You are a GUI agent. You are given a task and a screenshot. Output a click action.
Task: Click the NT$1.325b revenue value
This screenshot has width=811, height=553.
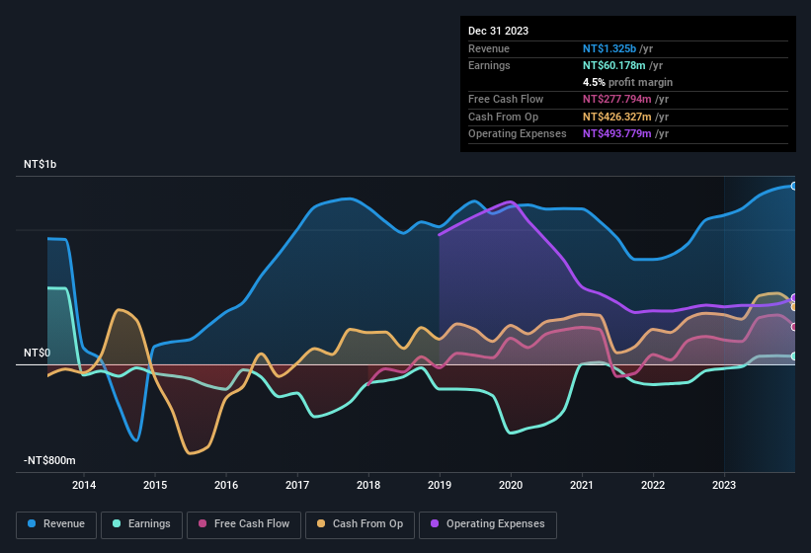pos(609,48)
